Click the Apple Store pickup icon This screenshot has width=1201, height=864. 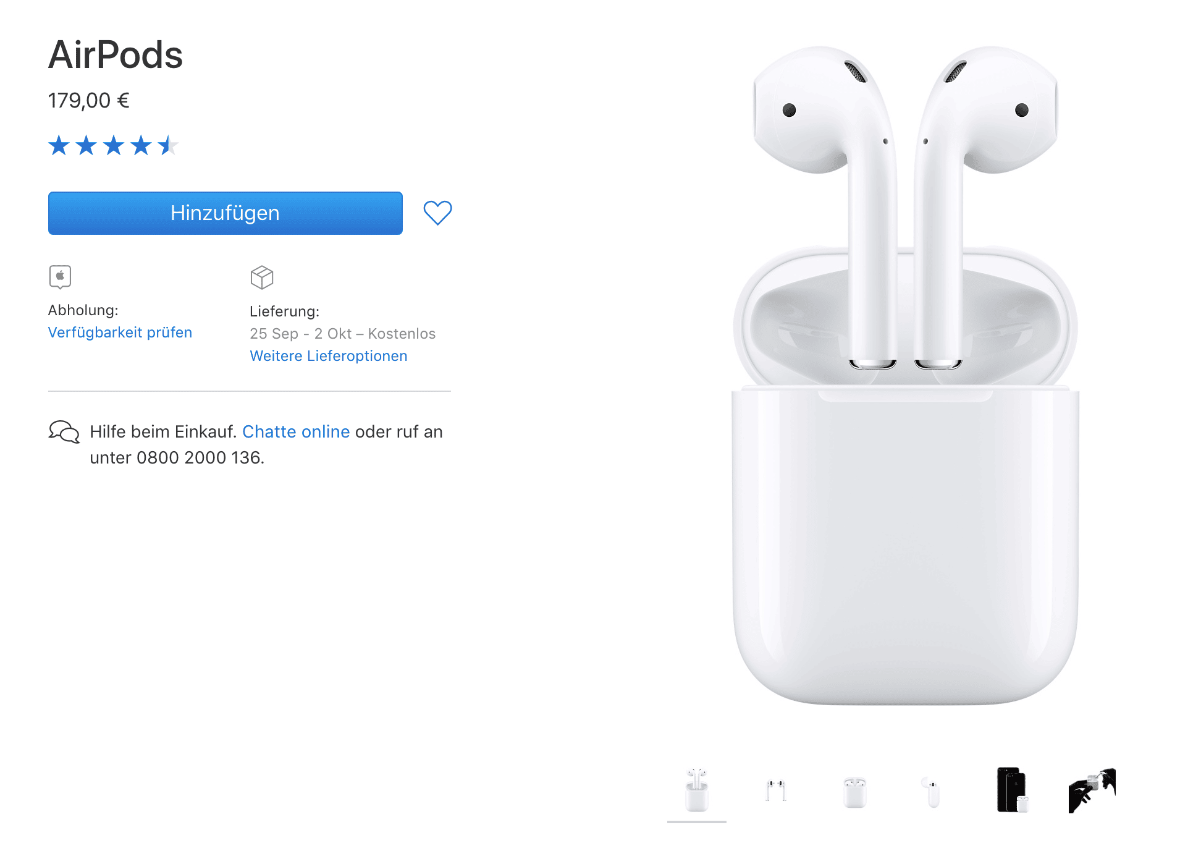pyautogui.click(x=60, y=277)
